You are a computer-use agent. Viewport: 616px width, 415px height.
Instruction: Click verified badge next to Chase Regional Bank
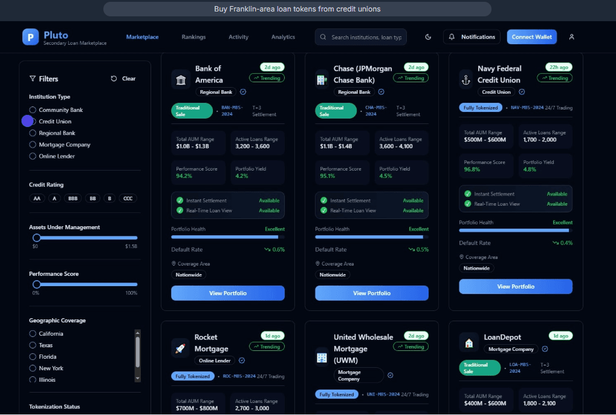(381, 92)
